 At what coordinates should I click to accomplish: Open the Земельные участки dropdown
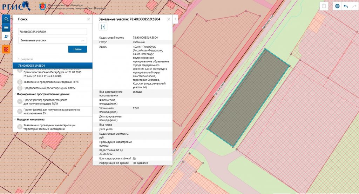click(x=52, y=40)
